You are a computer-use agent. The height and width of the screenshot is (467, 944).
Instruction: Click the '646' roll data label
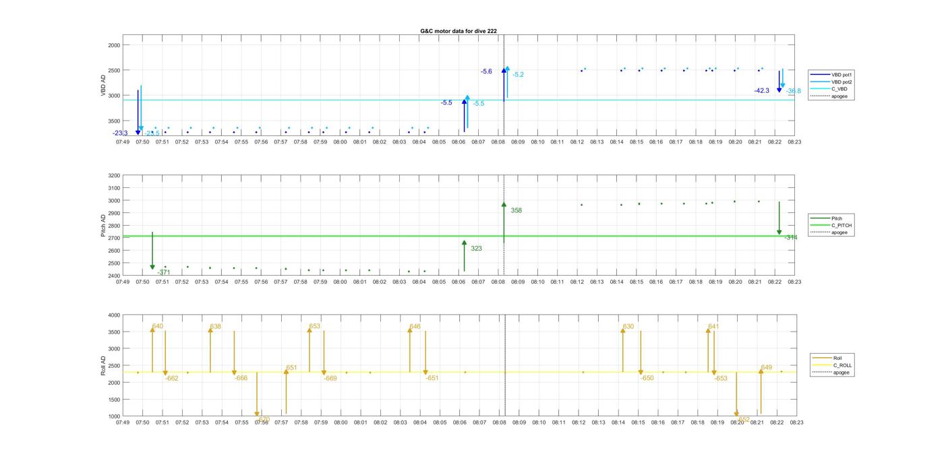click(x=415, y=327)
